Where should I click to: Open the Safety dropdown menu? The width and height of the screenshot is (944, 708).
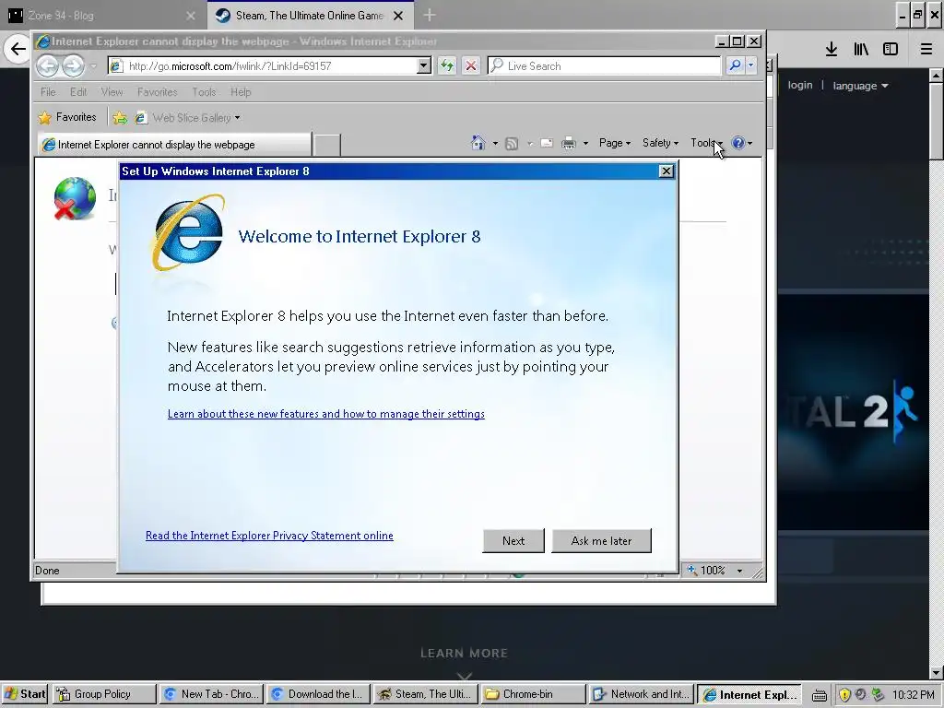[660, 143]
